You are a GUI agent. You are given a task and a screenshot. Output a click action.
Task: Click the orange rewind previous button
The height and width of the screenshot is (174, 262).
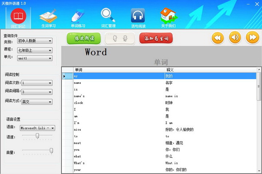[218, 37]
